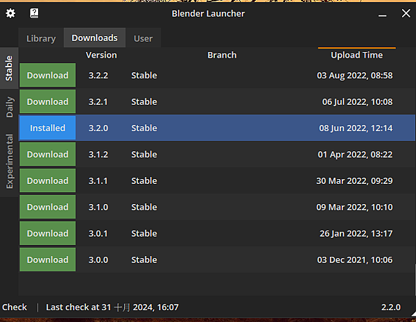Click upload time 06 Jul 2022, 10:08
Image resolution: width=416 pixels, height=322 pixels.
coord(357,102)
